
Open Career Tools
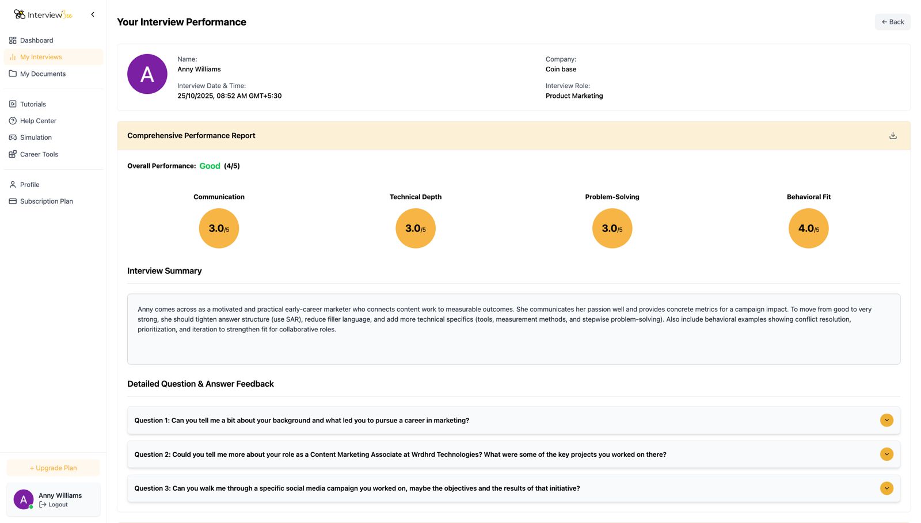click(39, 154)
